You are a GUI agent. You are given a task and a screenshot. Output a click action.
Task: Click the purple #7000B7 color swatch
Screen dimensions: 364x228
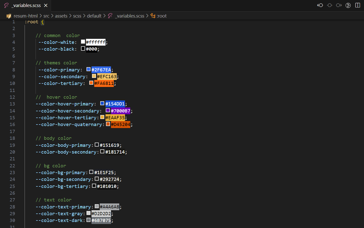[108, 110]
